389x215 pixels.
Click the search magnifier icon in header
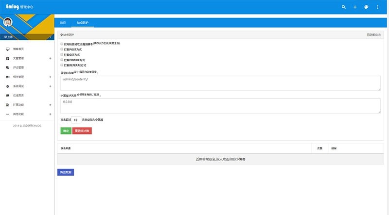344,7
